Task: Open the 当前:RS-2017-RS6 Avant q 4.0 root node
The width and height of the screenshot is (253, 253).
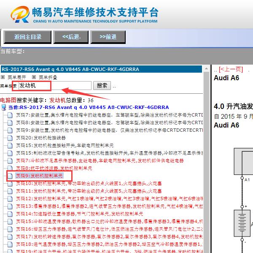Action: (x=89, y=107)
